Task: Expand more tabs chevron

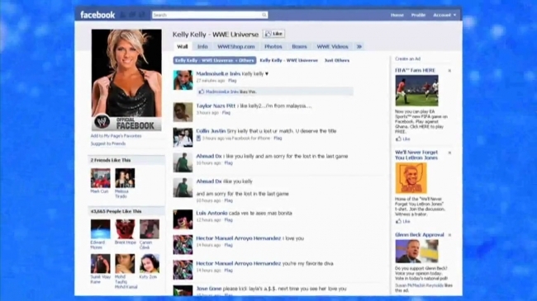Action: click(359, 46)
